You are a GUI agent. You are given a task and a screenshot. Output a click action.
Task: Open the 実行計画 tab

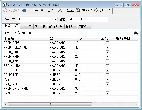[56, 26]
